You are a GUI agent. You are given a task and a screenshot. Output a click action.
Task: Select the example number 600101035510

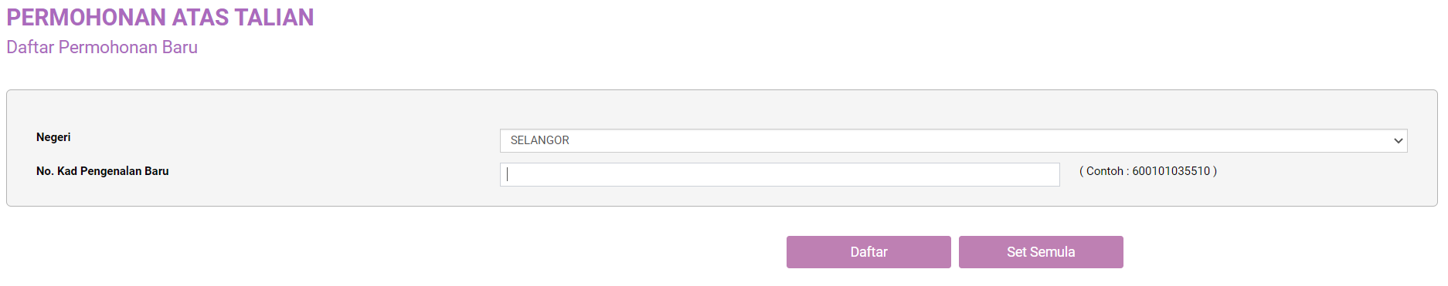pyautogui.click(x=1171, y=171)
